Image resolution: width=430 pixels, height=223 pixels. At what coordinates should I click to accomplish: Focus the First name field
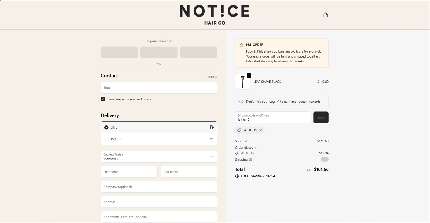click(129, 172)
